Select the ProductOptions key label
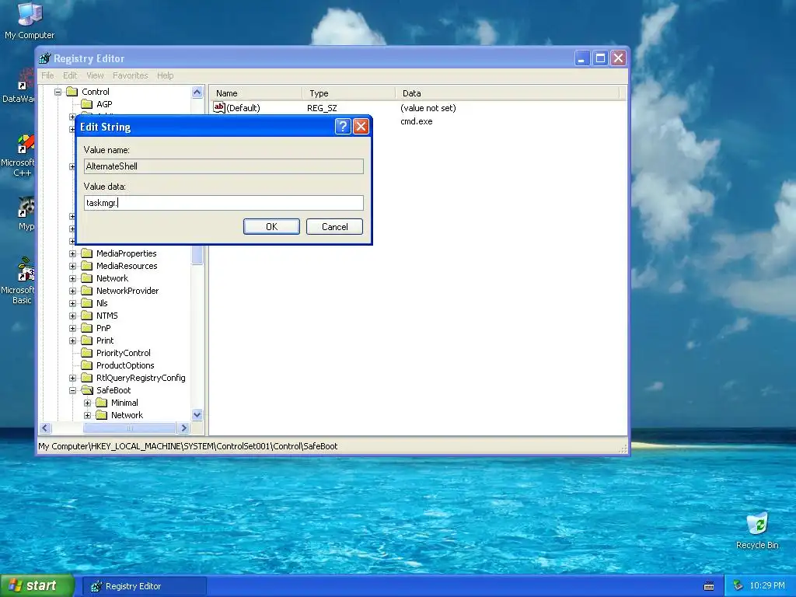 tap(125, 365)
